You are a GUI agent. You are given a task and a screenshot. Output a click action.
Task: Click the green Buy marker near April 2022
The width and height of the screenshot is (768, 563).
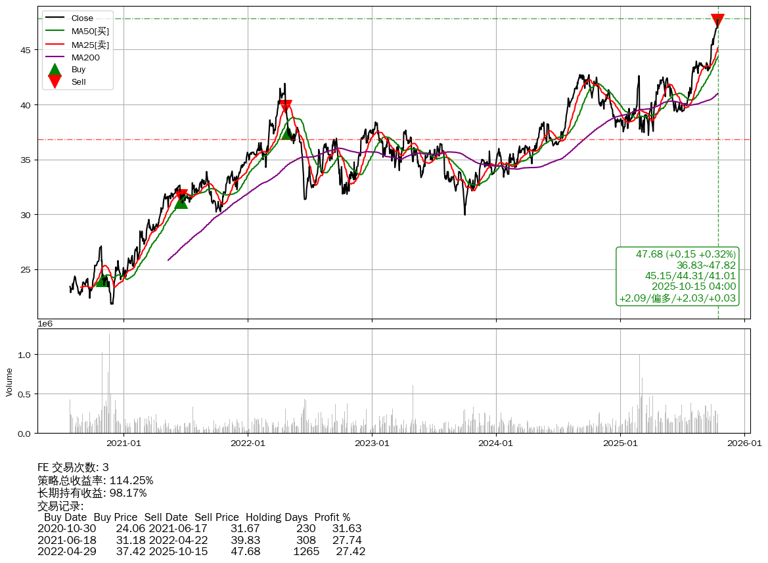(288, 133)
